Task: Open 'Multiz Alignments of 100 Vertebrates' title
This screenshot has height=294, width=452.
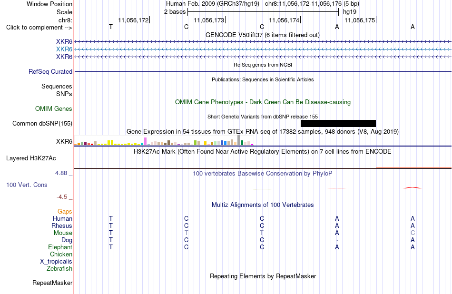Action: (263, 205)
